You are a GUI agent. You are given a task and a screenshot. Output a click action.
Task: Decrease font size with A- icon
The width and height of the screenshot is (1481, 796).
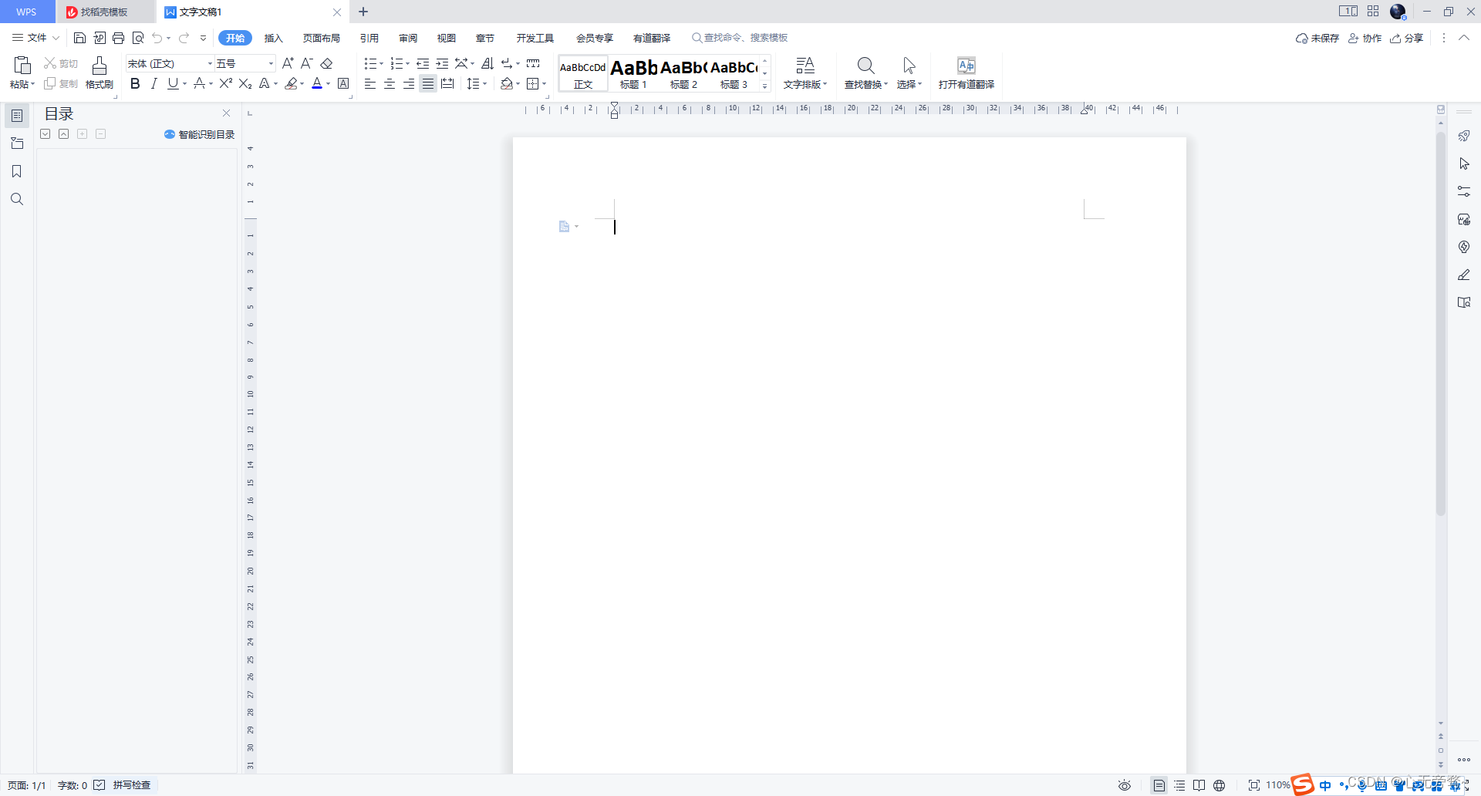pyautogui.click(x=306, y=63)
